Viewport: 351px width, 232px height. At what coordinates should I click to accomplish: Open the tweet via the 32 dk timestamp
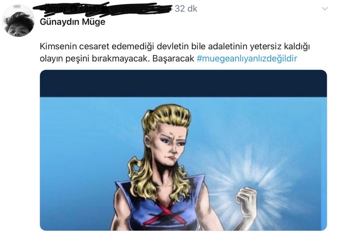click(x=186, y=9)
